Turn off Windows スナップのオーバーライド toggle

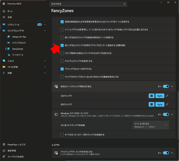(166, 114)
